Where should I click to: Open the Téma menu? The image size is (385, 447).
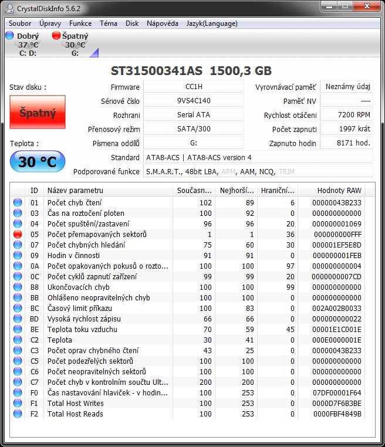tap(109, 23)
